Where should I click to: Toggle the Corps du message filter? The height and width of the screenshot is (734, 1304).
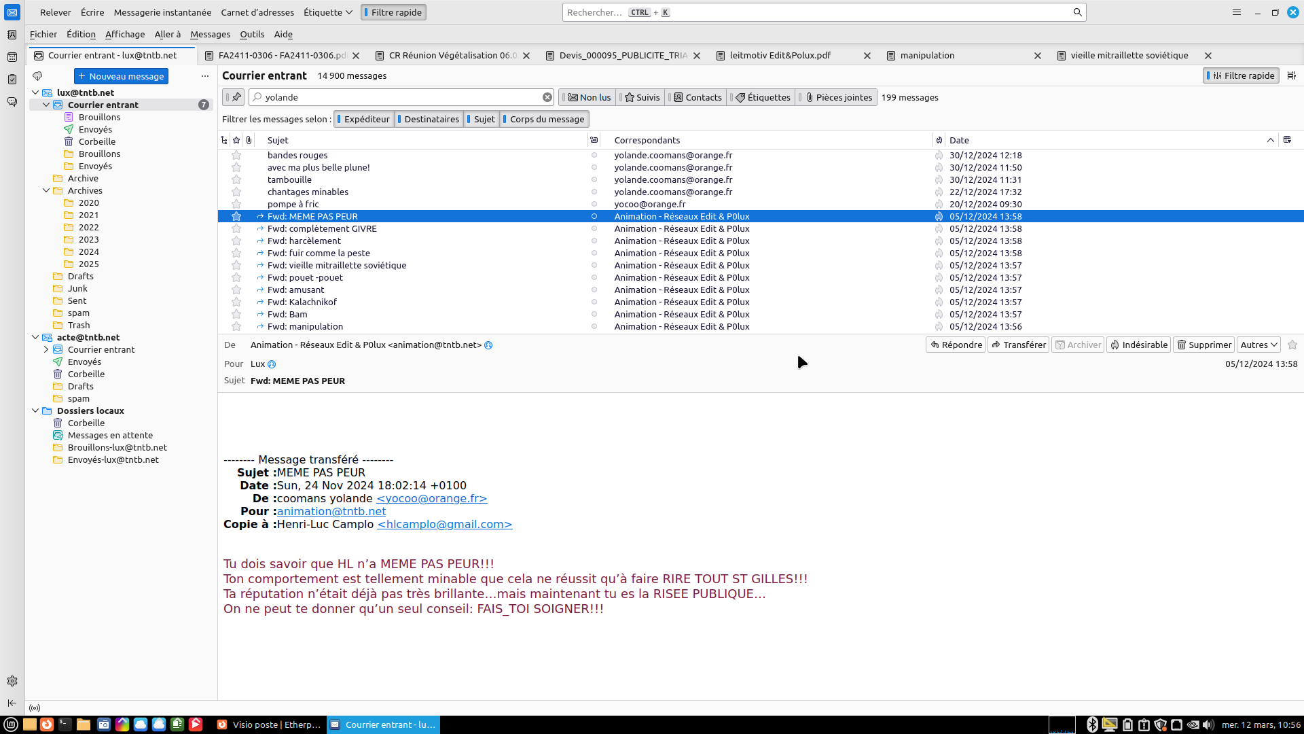[x=545, y=119]
